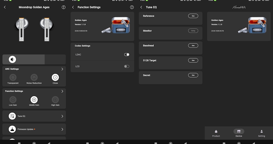Image resolution: width=273 pixels, height=144 pixels.
Task: Choose the Close ANC mode icon
Action: click(x=55, y=77)
